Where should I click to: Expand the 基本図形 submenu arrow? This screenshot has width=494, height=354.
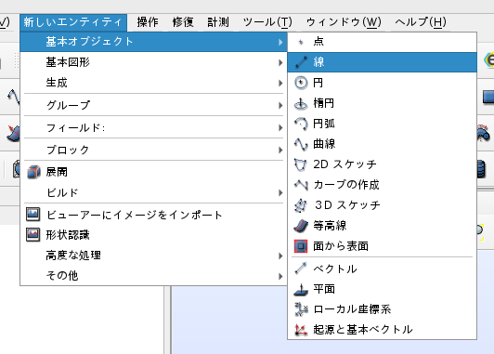(280, 62)
